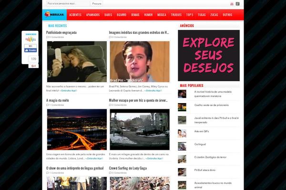The width and height of the screenshot is (286, 190).
Task: Click Embrulha Aqui link under Mulher escapa post
Action: point(154,158)
